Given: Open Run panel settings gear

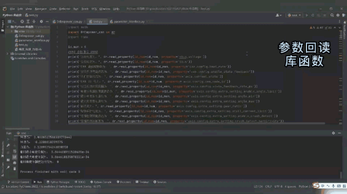Looking at the screenshot, I should coord(334,133).
